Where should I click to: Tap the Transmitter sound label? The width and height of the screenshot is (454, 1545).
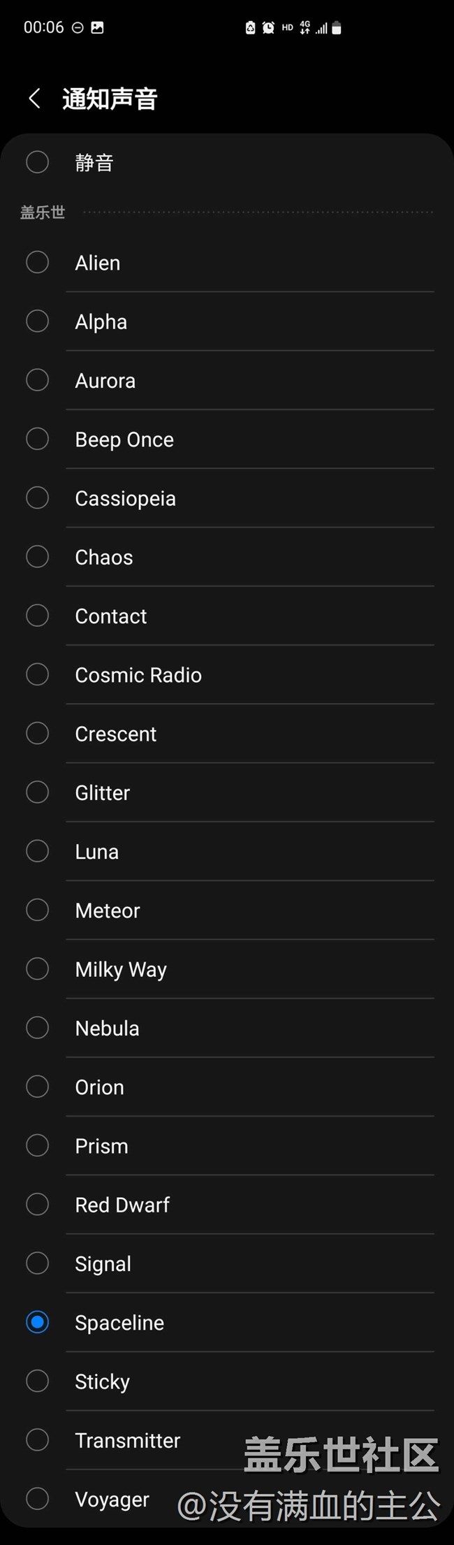click(128, 1440)
